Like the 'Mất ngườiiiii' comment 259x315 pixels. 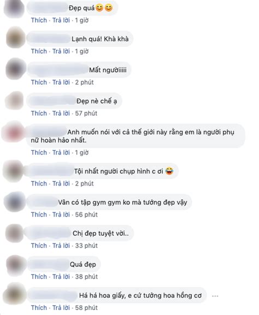39,82
